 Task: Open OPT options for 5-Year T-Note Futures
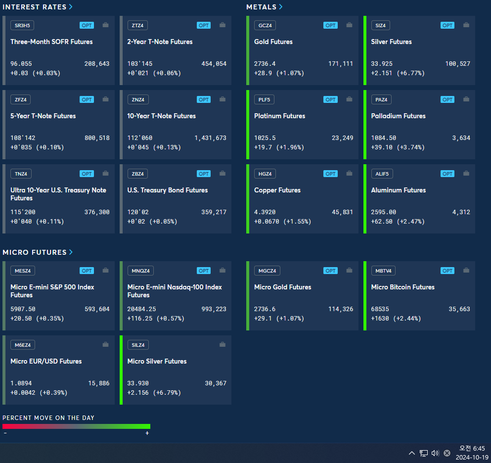pyautogui.click(x=87, y=99)
